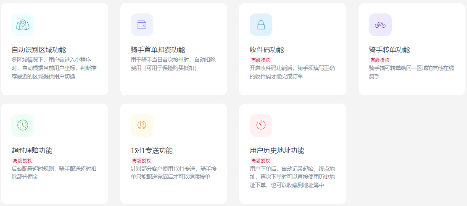
Task: Click the 高级授权 tag under 骑手转单功能
Action: pos(380,60)
